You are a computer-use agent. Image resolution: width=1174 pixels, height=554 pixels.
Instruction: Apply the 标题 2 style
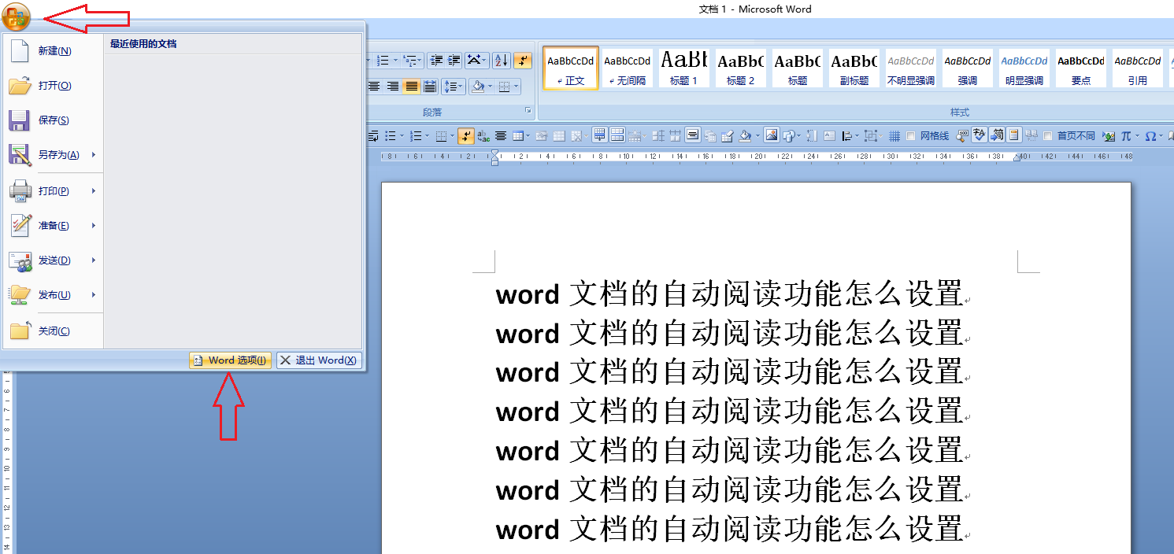point(740,68)
